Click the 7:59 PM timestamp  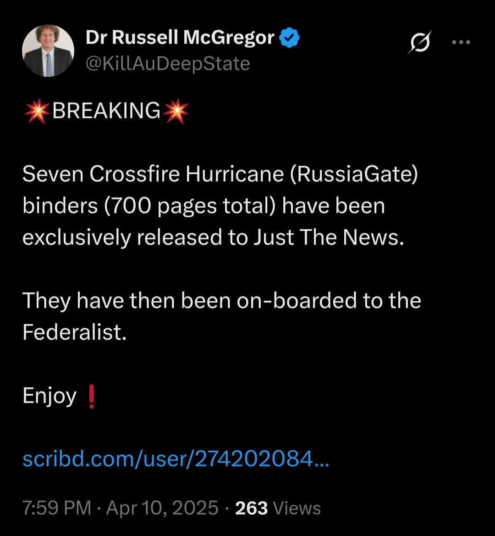tap(57, 508)
